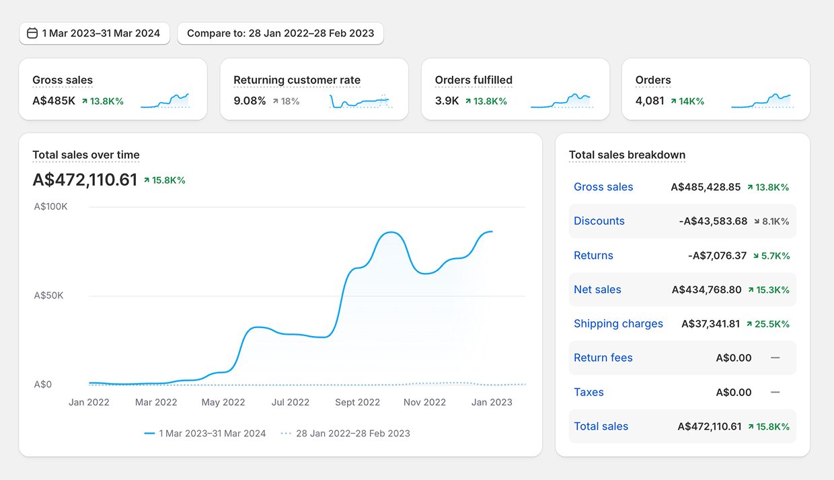Viewport: 834px width, 480px height.
Task: Click the Gross sales sparkline chart
Action: [165, 101]
